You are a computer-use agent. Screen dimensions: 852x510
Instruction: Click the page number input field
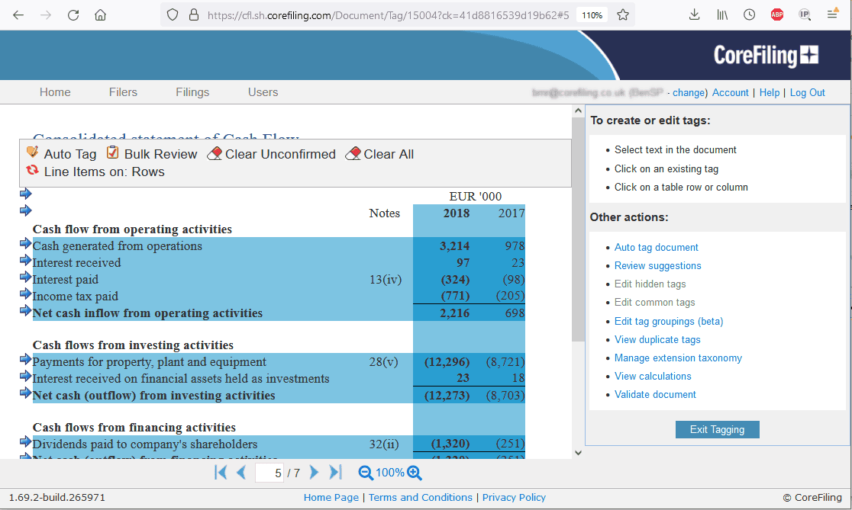click(x=269, y=473)
